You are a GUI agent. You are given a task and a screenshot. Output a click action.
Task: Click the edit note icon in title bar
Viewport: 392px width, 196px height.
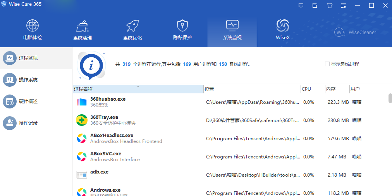[x=315, y=5]
